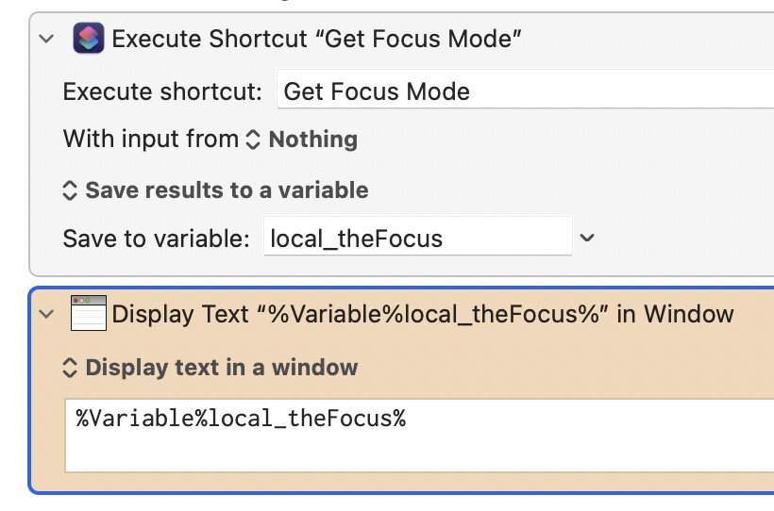Open the variable list chevron beside local_theFocus

click(x=587, y=238)
